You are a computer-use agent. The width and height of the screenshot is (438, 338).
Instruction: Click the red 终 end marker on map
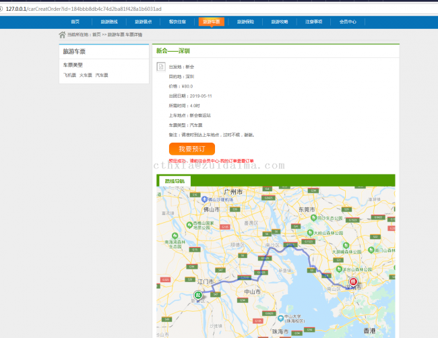(352, 281)
